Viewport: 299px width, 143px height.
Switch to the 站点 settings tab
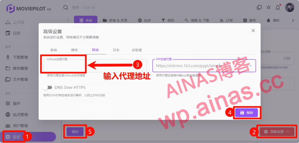pos(144,20)
